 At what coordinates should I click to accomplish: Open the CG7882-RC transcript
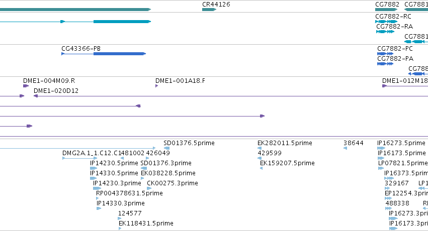[386, 22]
